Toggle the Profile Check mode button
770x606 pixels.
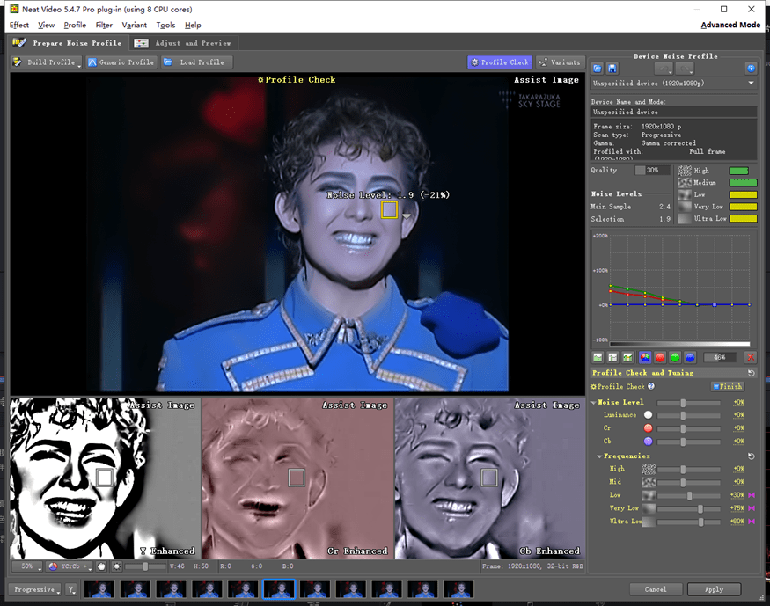pos(500,62)
